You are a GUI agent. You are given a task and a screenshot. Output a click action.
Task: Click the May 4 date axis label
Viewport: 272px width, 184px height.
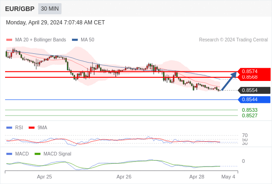pos(228,177)
